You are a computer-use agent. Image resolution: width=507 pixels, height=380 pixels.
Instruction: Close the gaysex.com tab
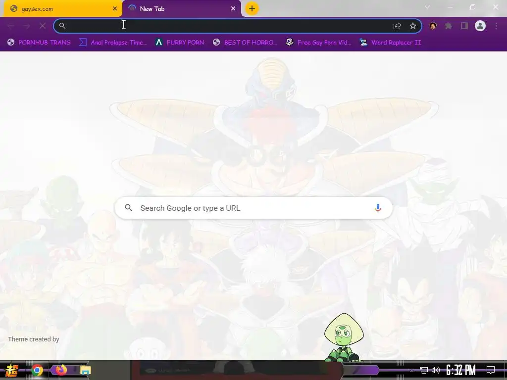point(115,9)
